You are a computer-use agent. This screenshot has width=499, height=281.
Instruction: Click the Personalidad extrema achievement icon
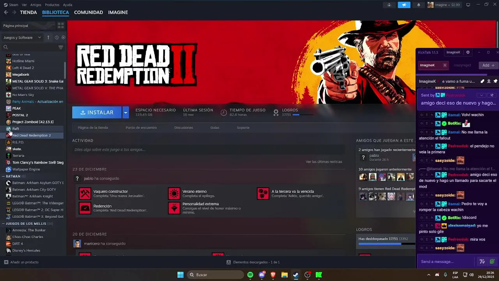coord(174,208)
